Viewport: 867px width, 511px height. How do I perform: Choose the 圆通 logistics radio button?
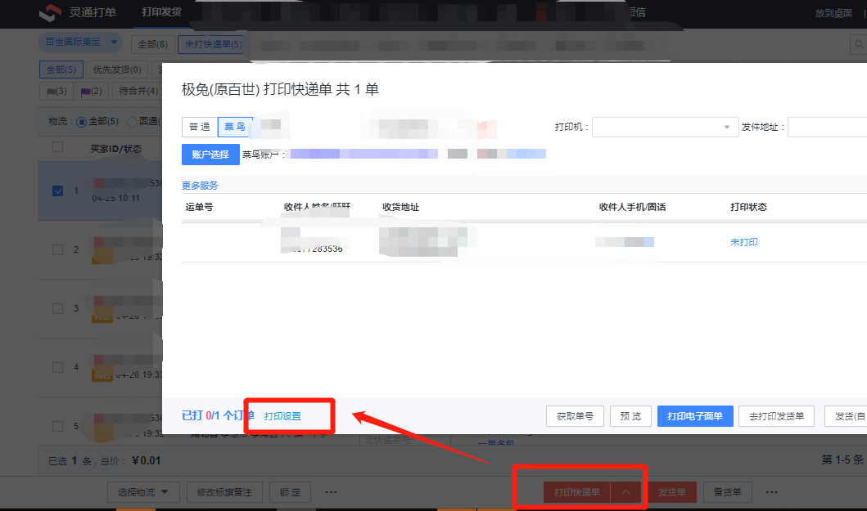tap(132, 122)
